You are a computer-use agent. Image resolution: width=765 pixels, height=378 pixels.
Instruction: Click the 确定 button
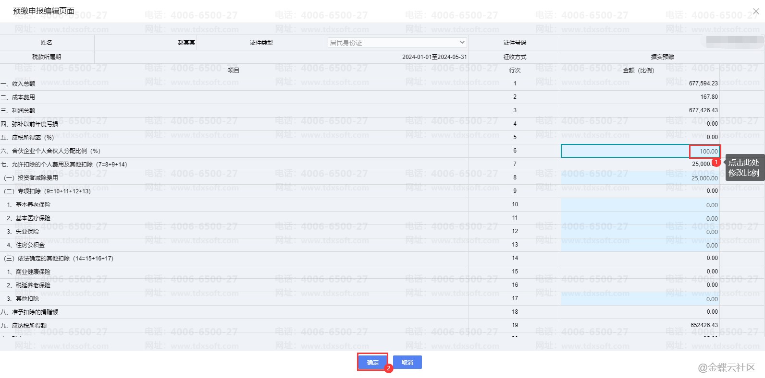coord(372,362)
